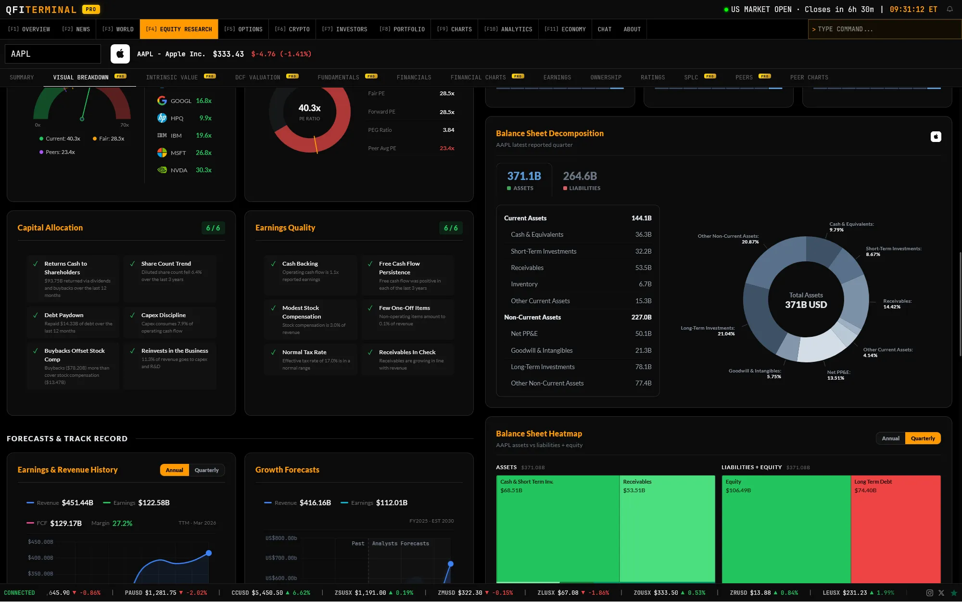
Task: Click the checkmark beside Normal Tax Rate
Action: pos(273,352)
